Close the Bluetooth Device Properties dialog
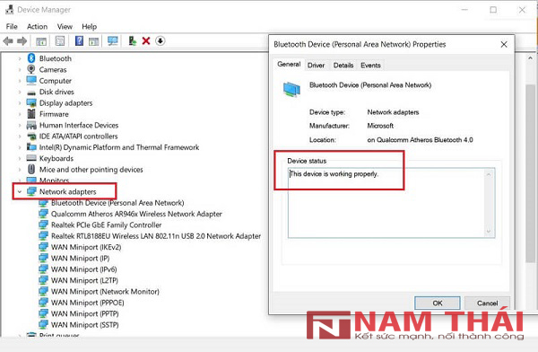538x352 pixels. (x=504, y=44)
